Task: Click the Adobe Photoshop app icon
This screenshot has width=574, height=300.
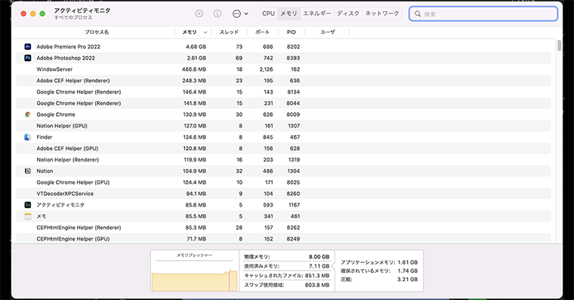Action: pos(28,58)
